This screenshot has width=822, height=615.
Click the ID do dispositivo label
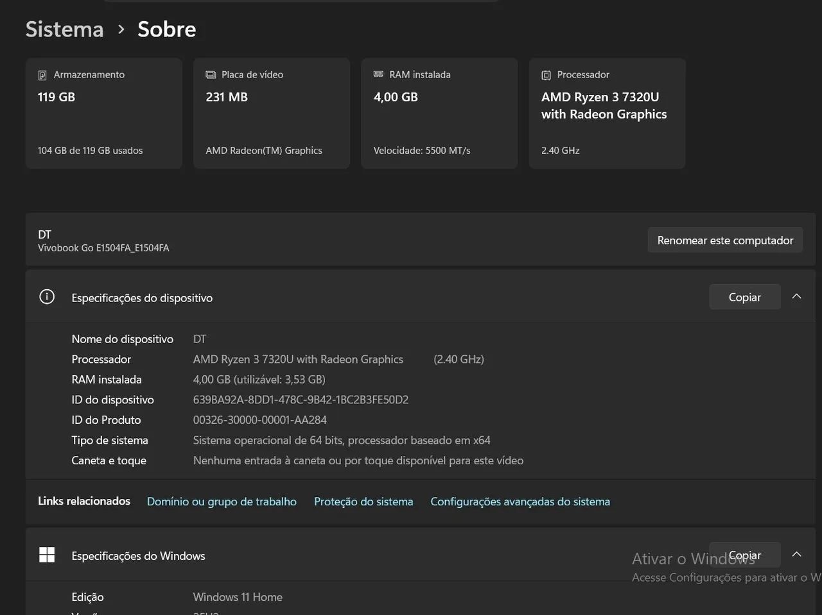(113, 400)
